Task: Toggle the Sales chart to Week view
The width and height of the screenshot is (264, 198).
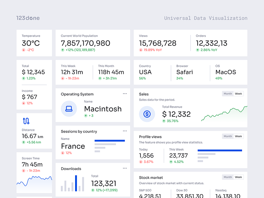Action: coord(238,94)
